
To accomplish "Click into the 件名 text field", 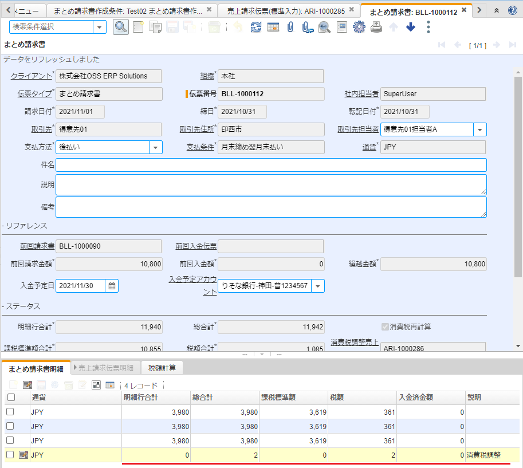I will pos(271,165).
